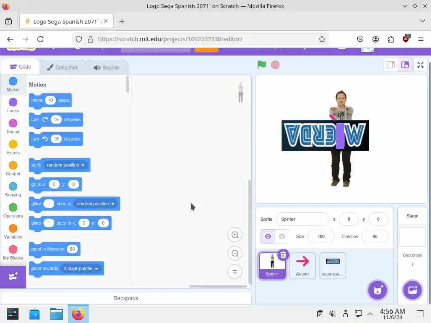Open the file manager from taskbar

pos(56,314)
